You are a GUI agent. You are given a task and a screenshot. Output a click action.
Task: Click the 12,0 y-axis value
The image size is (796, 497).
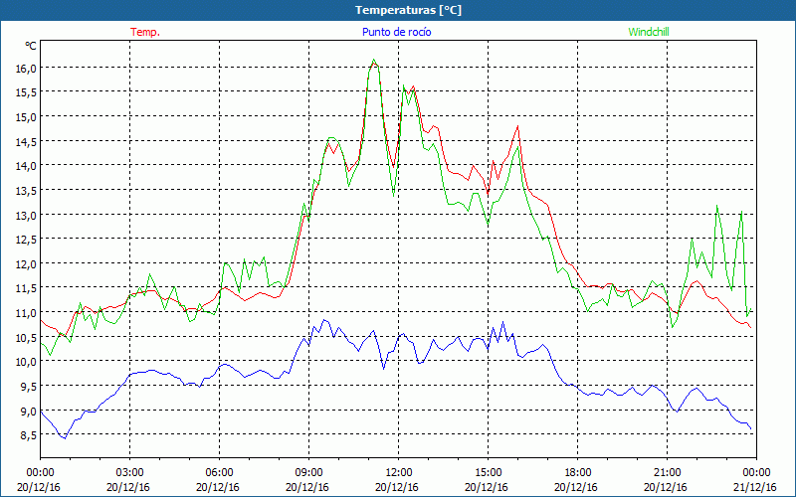point(26,264)
